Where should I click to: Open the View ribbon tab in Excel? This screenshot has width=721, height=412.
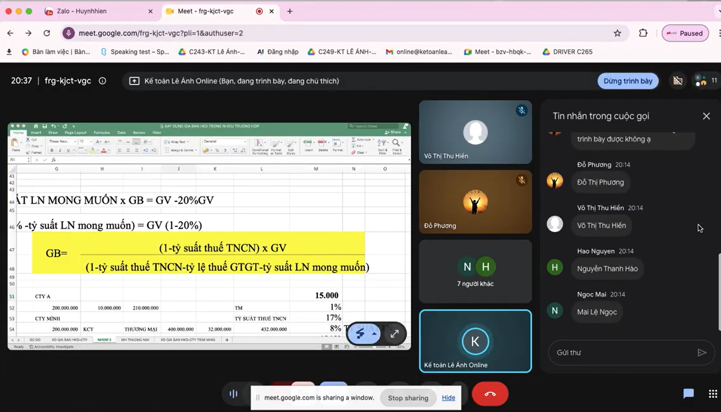pyautogui.click(x=156, y=133)
